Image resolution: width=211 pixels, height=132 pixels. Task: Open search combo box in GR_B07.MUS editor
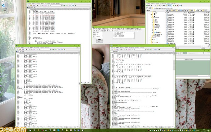point(140,49)
